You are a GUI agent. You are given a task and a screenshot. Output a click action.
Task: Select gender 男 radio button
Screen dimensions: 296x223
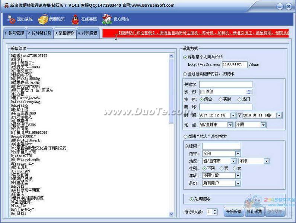tap(221, 168)
